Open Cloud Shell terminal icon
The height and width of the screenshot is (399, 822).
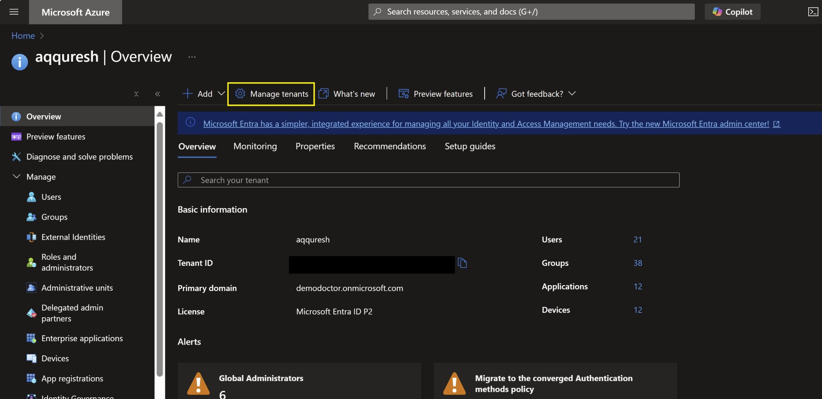[x=813, y=12]
